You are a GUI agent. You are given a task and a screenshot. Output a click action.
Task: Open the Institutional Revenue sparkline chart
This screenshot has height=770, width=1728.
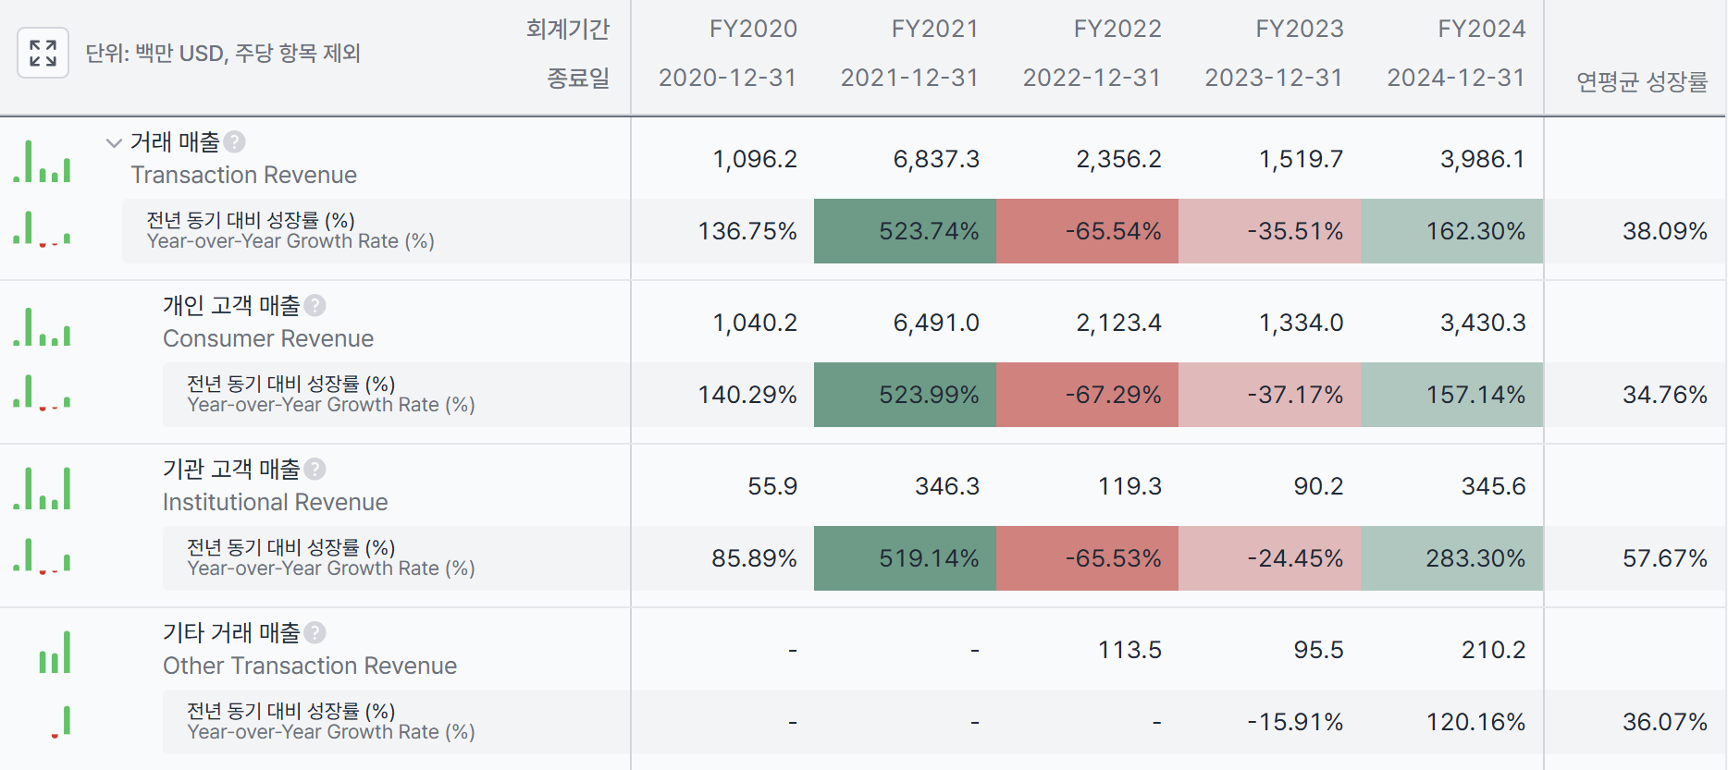coord(42,488)
